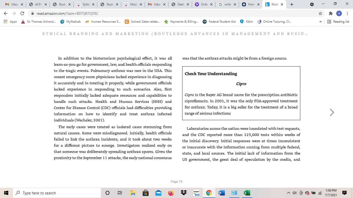Screen dimensions: 353x198
Task: Open Task View on the taskbar
Action: [x=120, y=193]
